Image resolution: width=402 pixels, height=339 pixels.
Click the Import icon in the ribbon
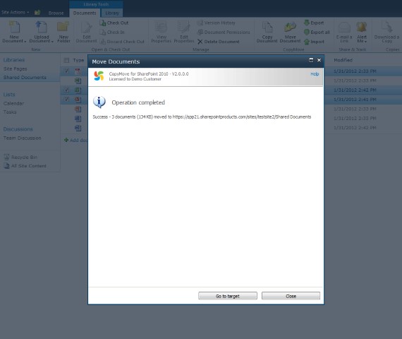[x=307, y=42]
